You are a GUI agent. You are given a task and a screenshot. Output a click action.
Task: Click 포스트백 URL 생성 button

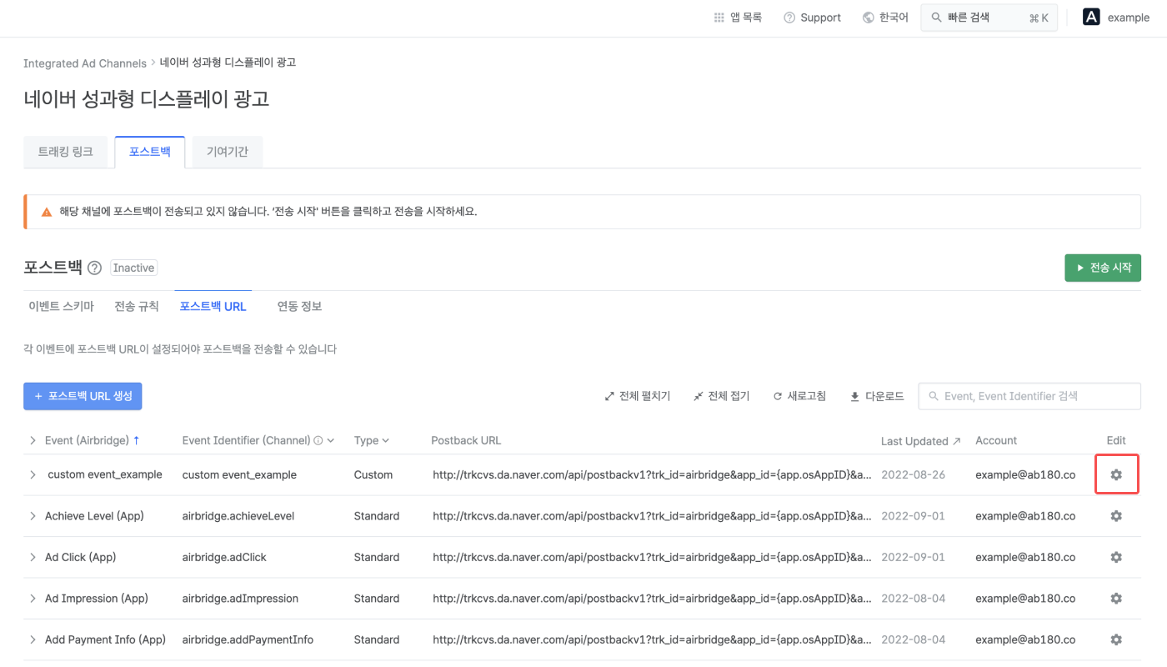(83, 396)
